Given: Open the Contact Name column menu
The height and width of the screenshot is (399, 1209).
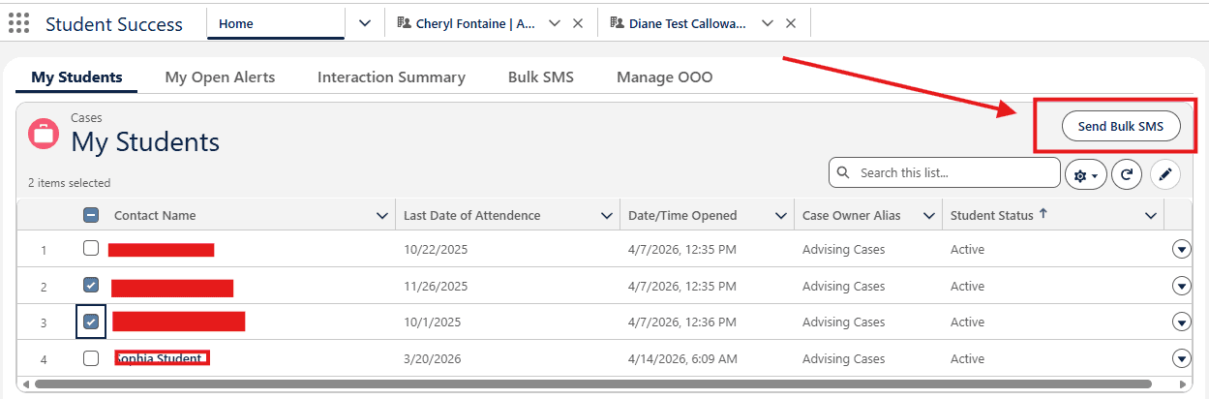Looking at the screenshot, I should [x=382, y=215].
